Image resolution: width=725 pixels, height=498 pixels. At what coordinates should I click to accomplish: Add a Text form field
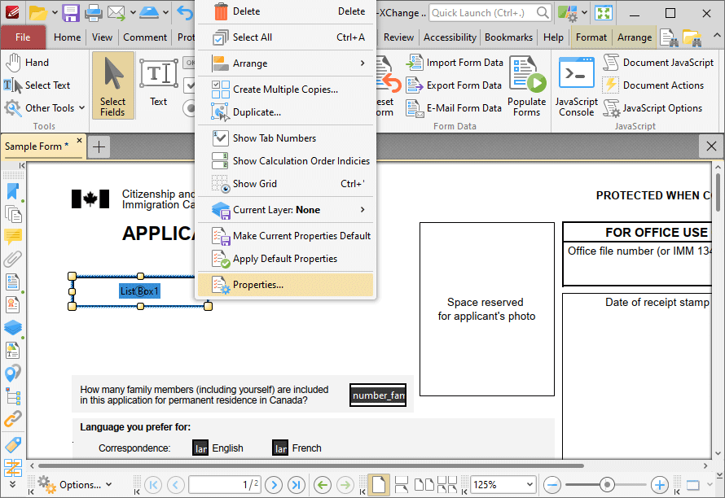(x=159, y=82)
